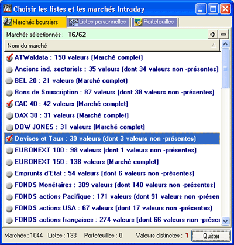This screenshot has height=245, width=234.
Task: Click the Portefeuilles tab icon
Action: [138, 22]
